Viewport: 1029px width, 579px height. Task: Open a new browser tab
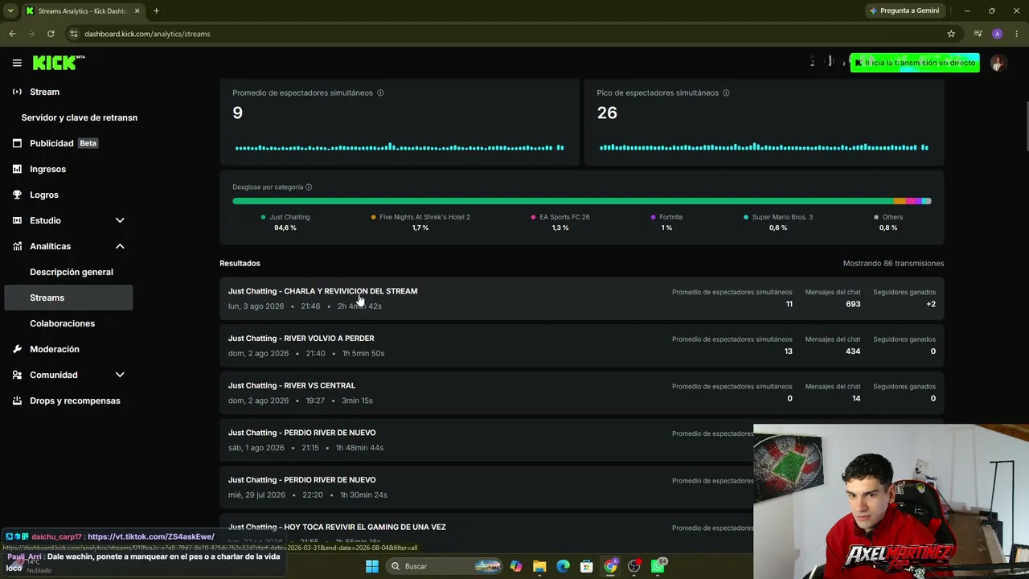(156, 11)
